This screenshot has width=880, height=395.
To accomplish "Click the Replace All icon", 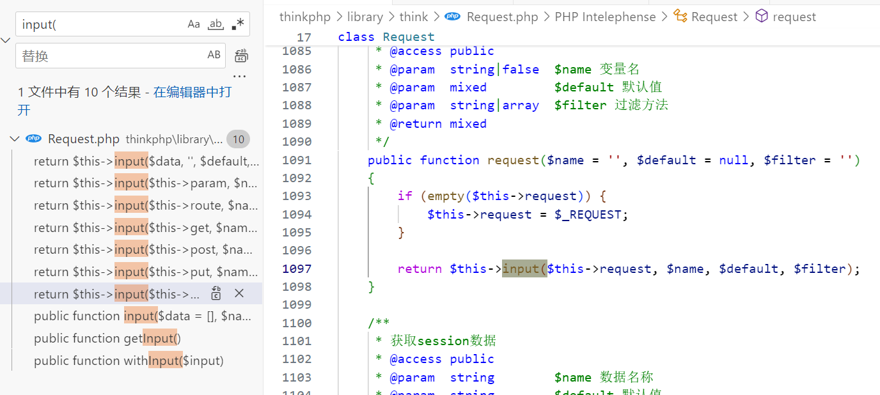I will point(241,56).
